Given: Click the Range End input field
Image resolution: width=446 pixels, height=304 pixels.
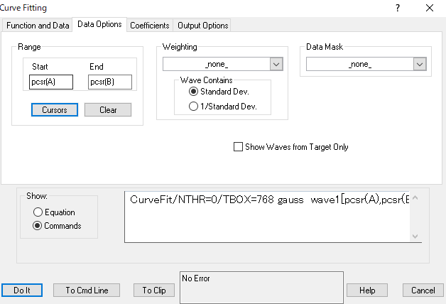Looking at the screenshot, I should 110,82.
